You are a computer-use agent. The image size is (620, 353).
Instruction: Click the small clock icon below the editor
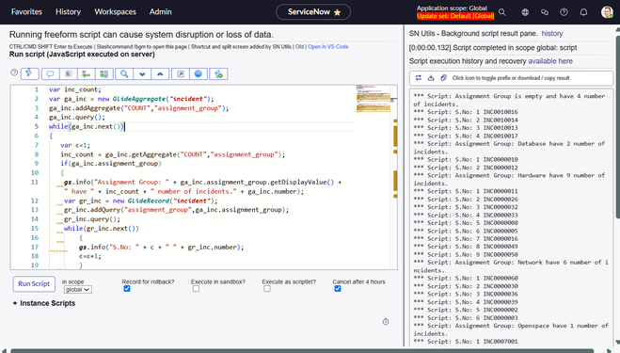[x=386, y=322]
